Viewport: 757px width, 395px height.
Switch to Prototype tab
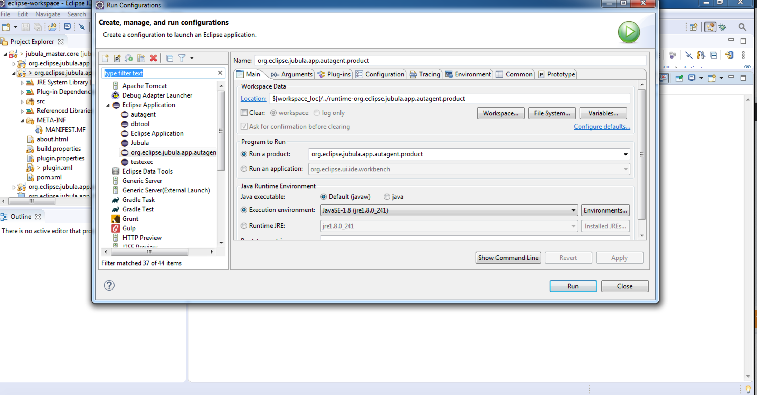[557, 74]
